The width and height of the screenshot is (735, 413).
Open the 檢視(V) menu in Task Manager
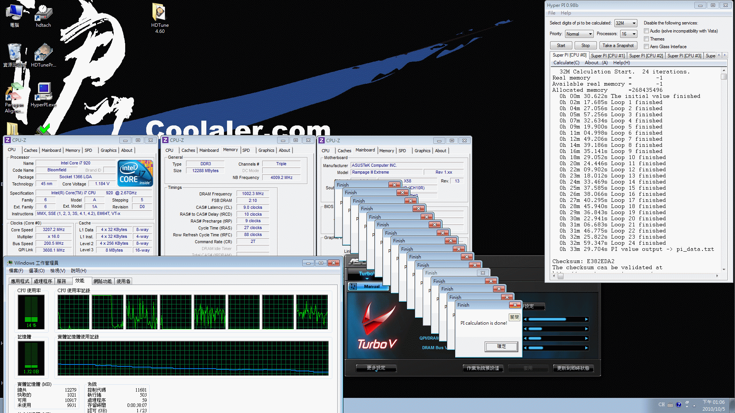click(58, 271)
